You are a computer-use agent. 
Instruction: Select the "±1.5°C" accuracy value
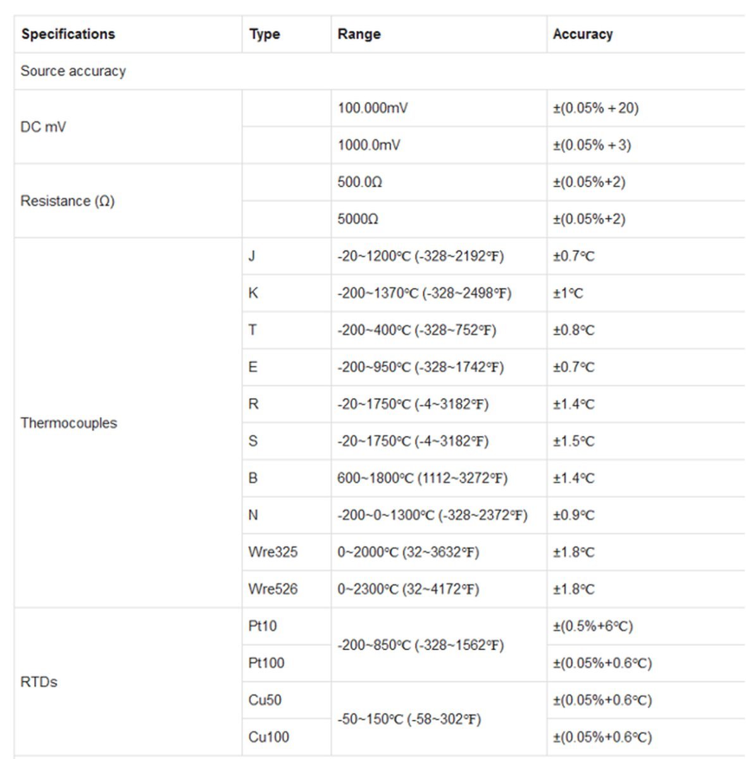click(x=574, y=441)
